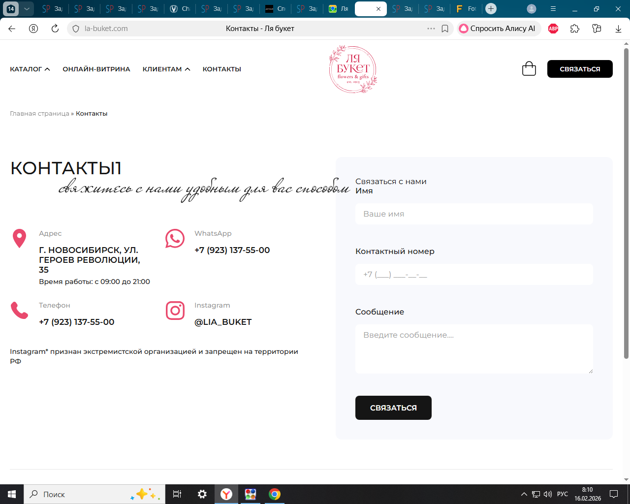Open Task View in the taskbar
This screenshot has width=630, height=504.
pos(177,494)
